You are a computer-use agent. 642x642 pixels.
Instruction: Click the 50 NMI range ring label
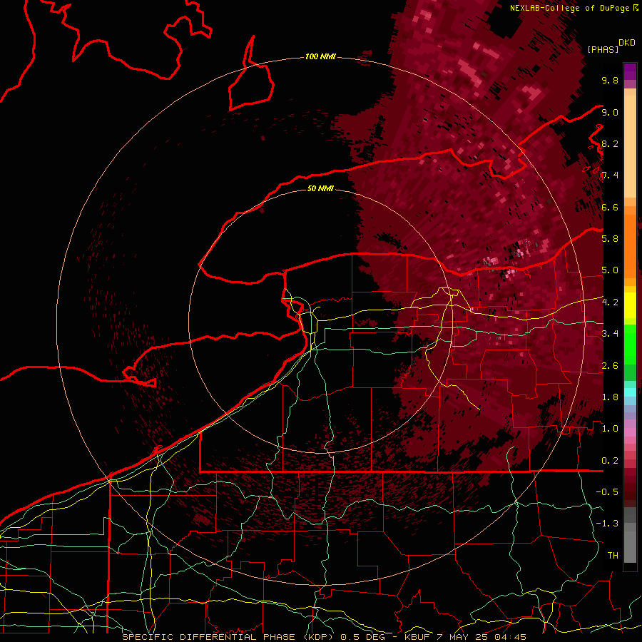(x=320, y=188)
